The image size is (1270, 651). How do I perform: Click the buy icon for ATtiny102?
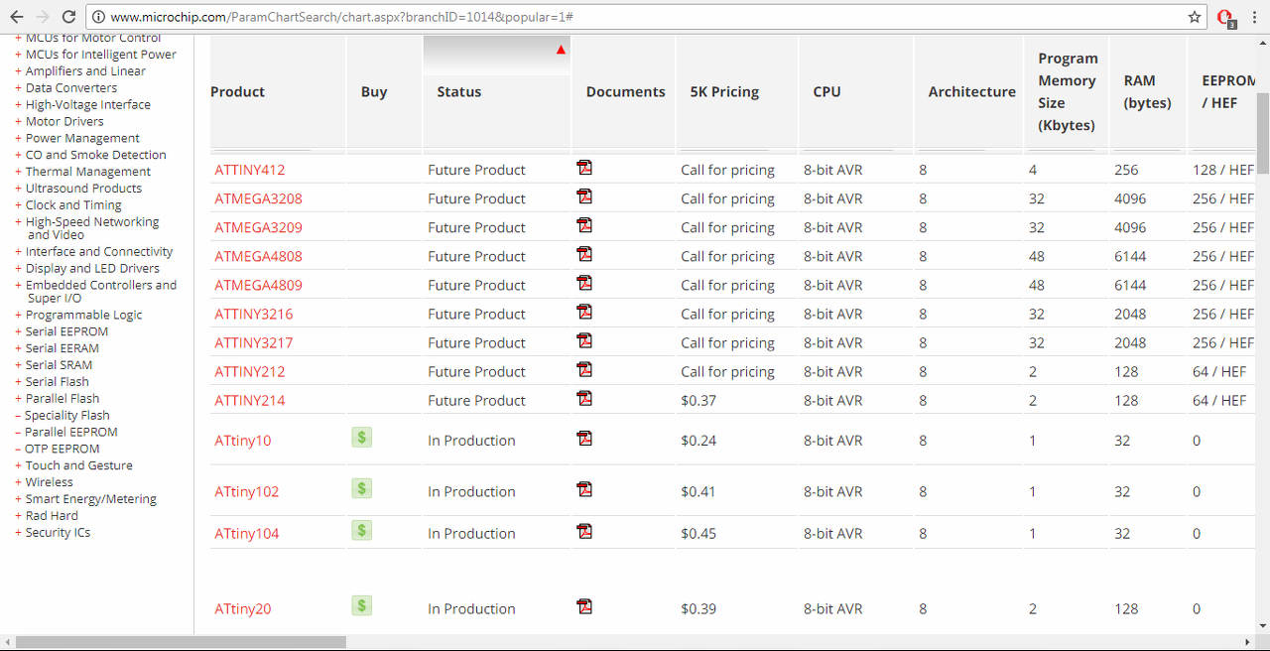pyautogui.click(x=362, y=488)
